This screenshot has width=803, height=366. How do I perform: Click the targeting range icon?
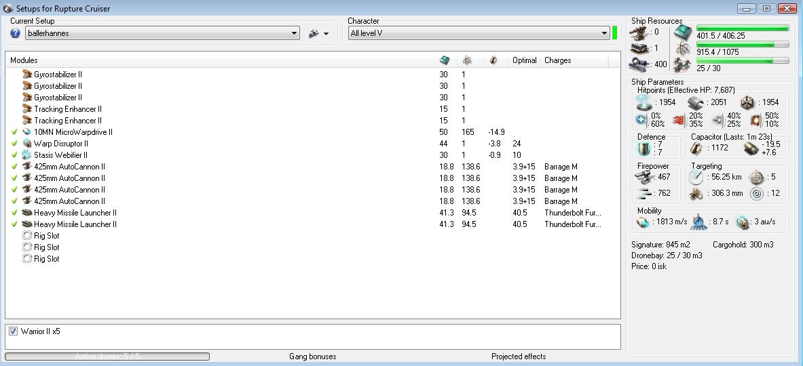click(696, 178)
